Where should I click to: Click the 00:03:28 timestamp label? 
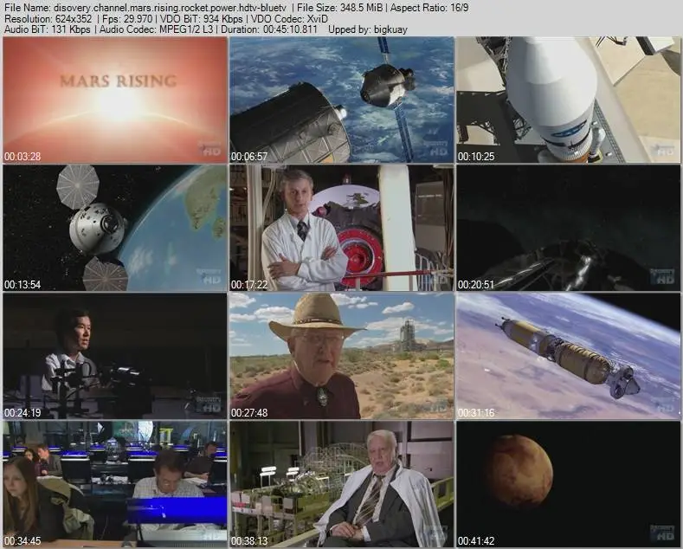[x=23, y=157]
